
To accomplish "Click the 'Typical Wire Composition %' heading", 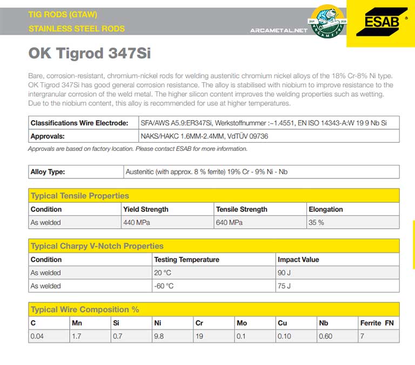I will [85, 309].
